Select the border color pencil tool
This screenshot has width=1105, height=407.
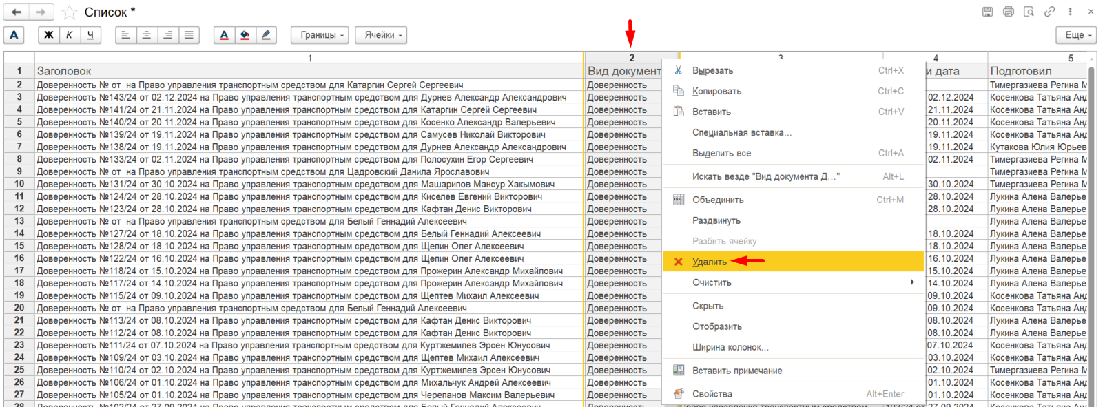point(266,34)
